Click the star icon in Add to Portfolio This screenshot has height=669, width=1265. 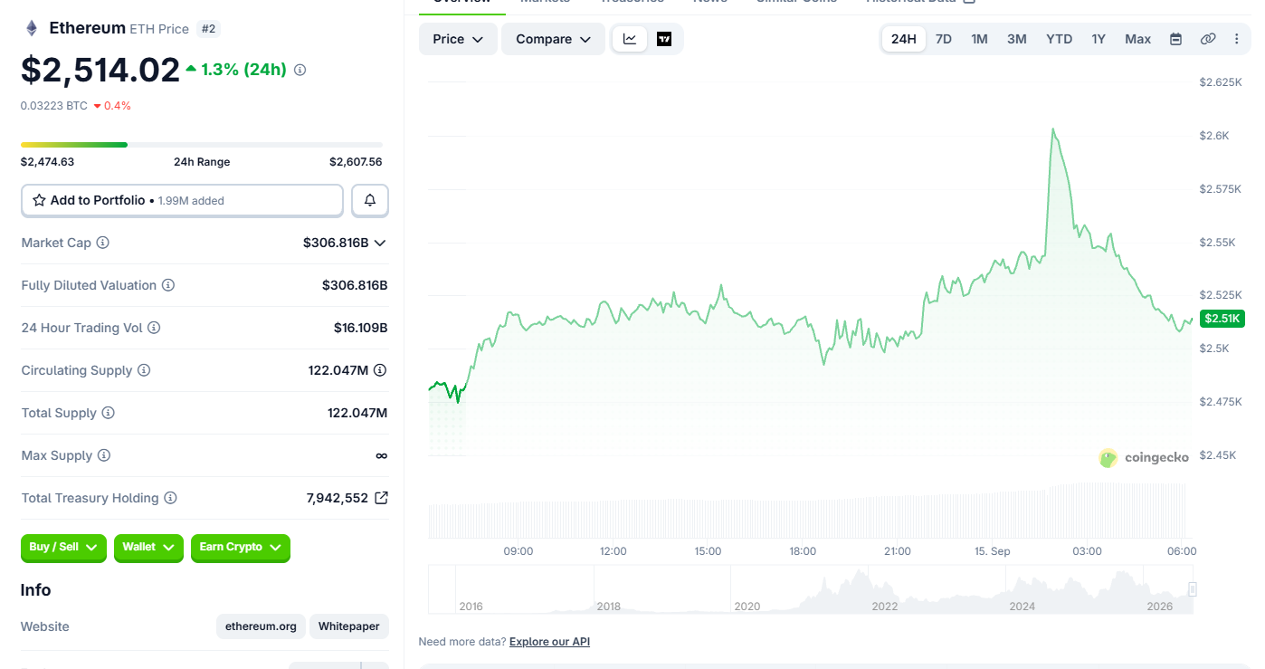[x=39, y=200]
